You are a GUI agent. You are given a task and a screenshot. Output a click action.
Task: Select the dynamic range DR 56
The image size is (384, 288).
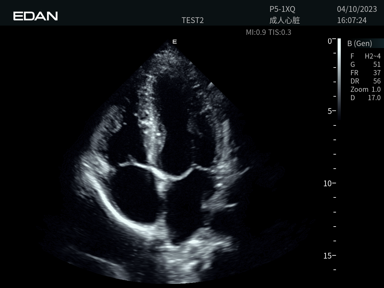click(x=365, y=81)
